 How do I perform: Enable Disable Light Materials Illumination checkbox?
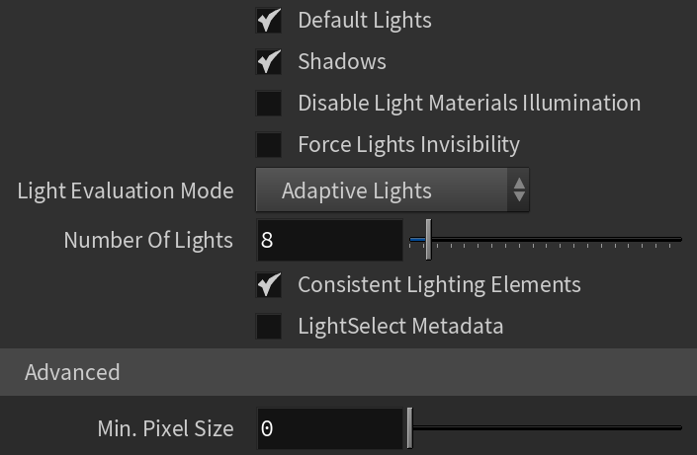269,104
